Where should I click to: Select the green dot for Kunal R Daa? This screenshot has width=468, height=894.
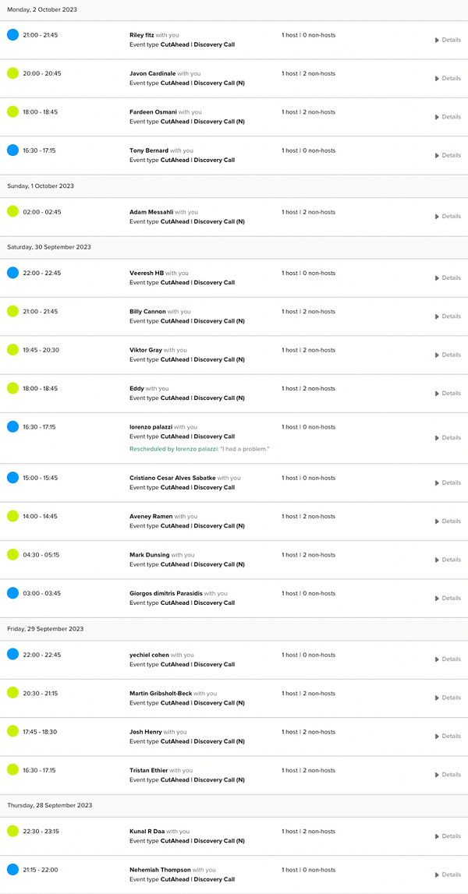11,831
